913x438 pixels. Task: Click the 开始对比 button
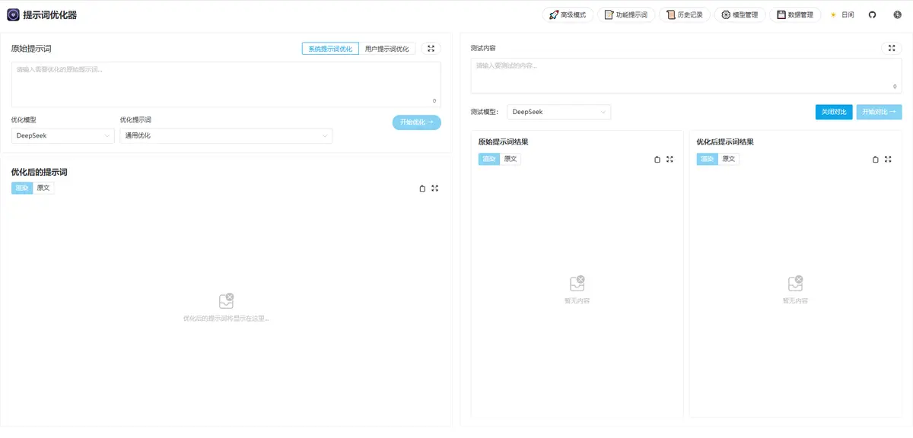(879, 112)
